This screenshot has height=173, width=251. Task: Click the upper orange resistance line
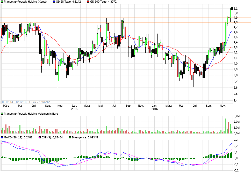[125, 18]
